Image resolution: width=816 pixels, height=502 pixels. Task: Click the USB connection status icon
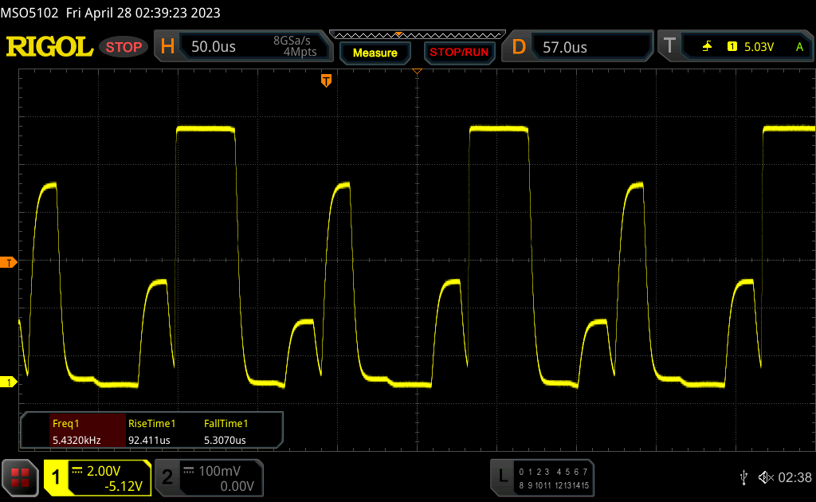pos(743,477)
